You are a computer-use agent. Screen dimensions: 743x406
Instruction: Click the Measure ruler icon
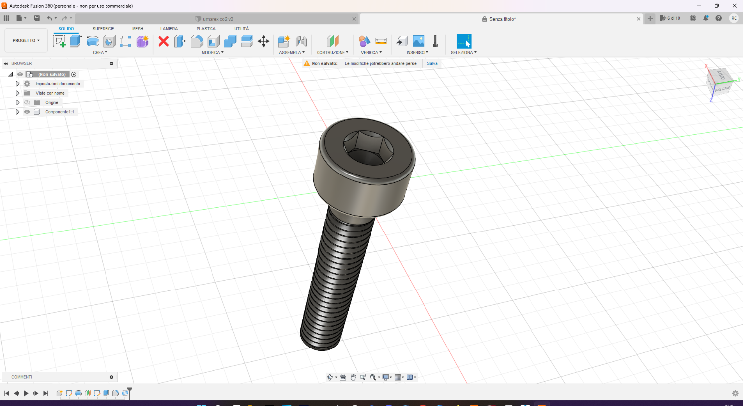(381, 41)
